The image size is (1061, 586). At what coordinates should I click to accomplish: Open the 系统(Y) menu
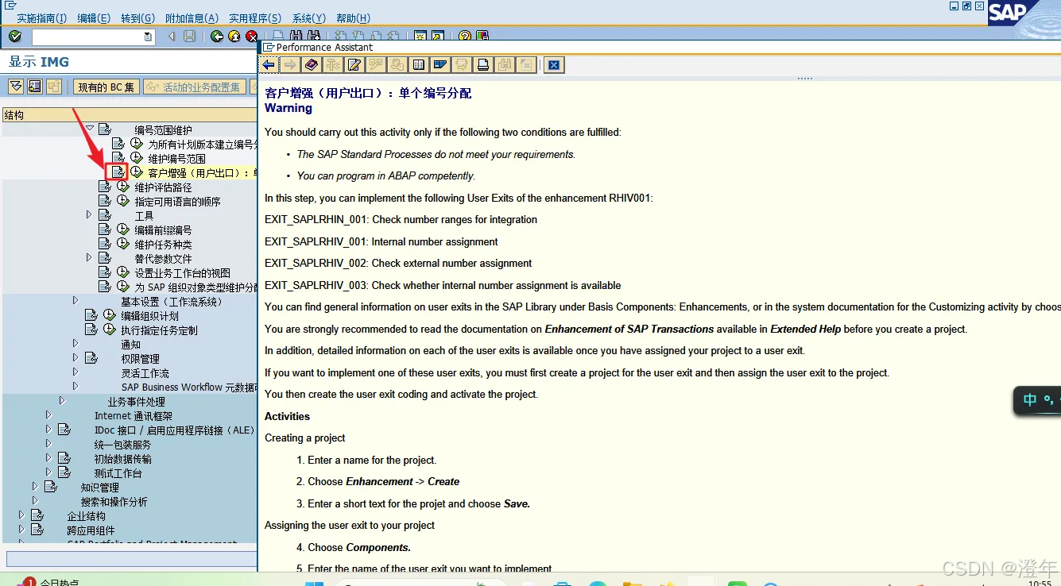point(309,18)
